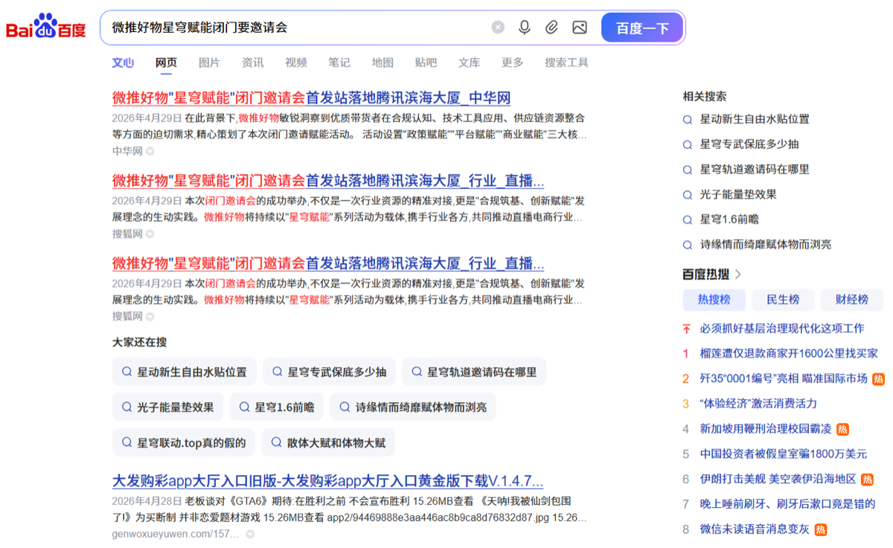
Task: Click the 中华网 source name
Action: (127, 151)
